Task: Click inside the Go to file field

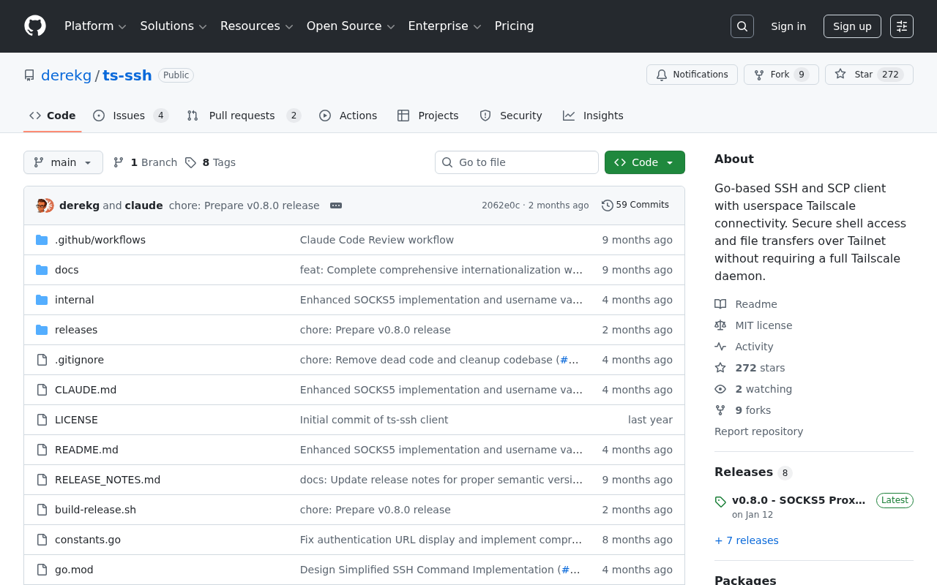Action: point(517,162)
